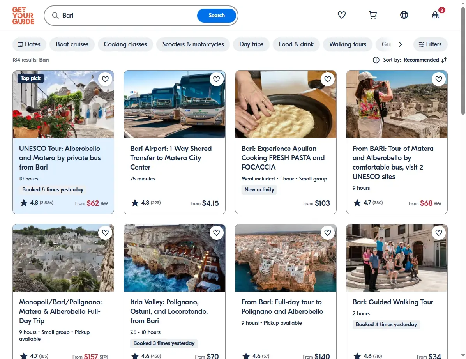The height and width of the screenshot is (359, 466).
Task: Wishlist the Bari Guided Walking Tour
Action: (x=439, y=233)
